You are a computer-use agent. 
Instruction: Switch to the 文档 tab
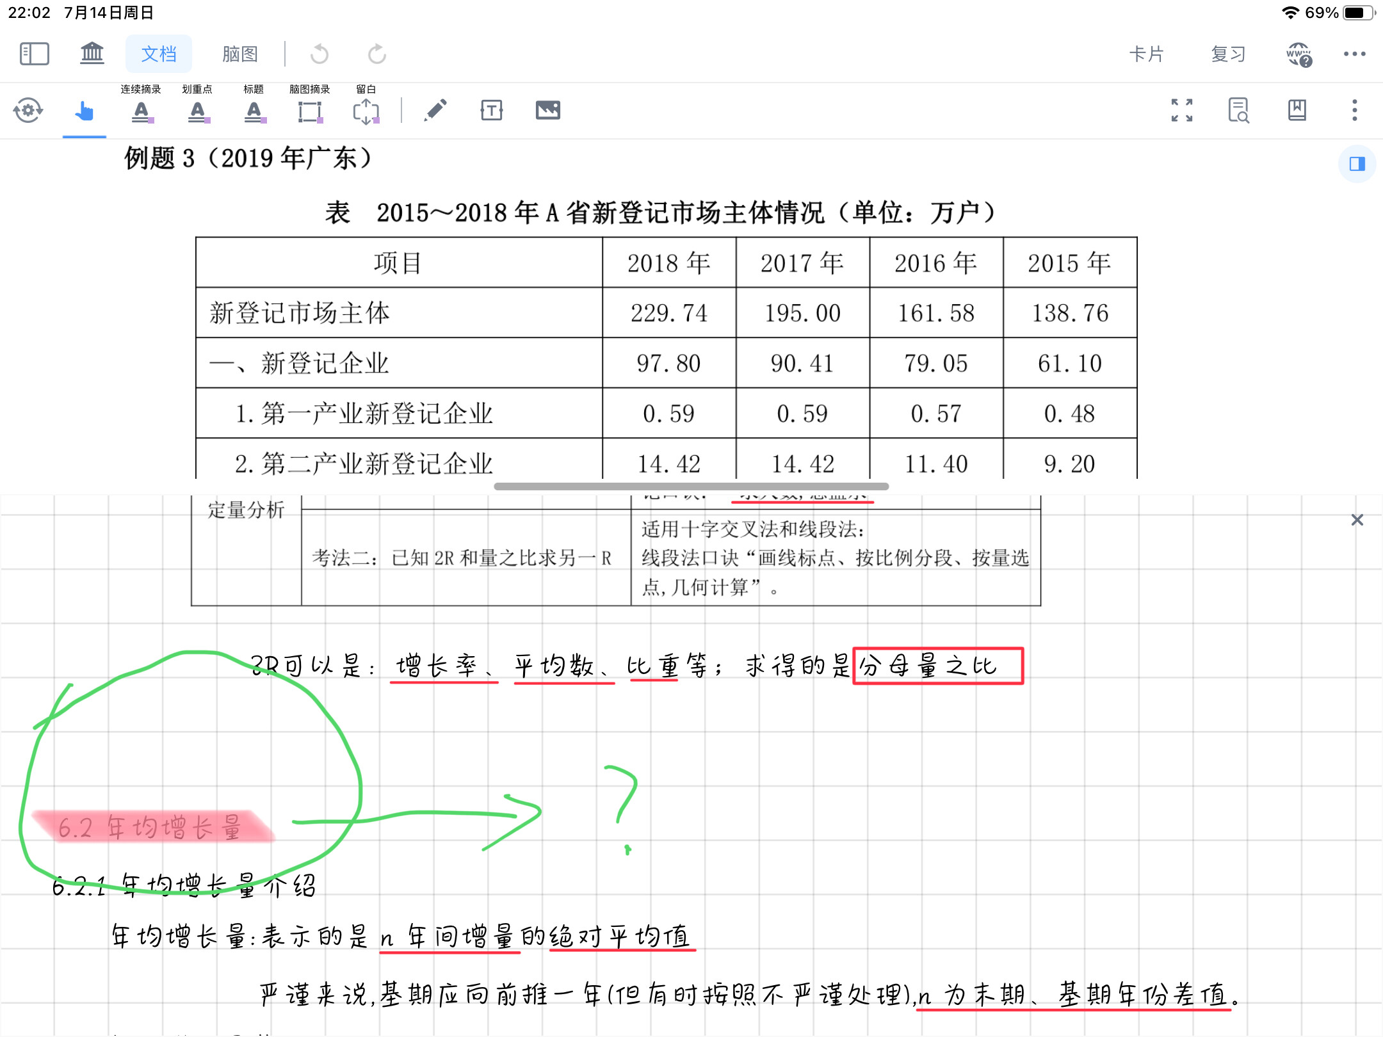[159, 54]
